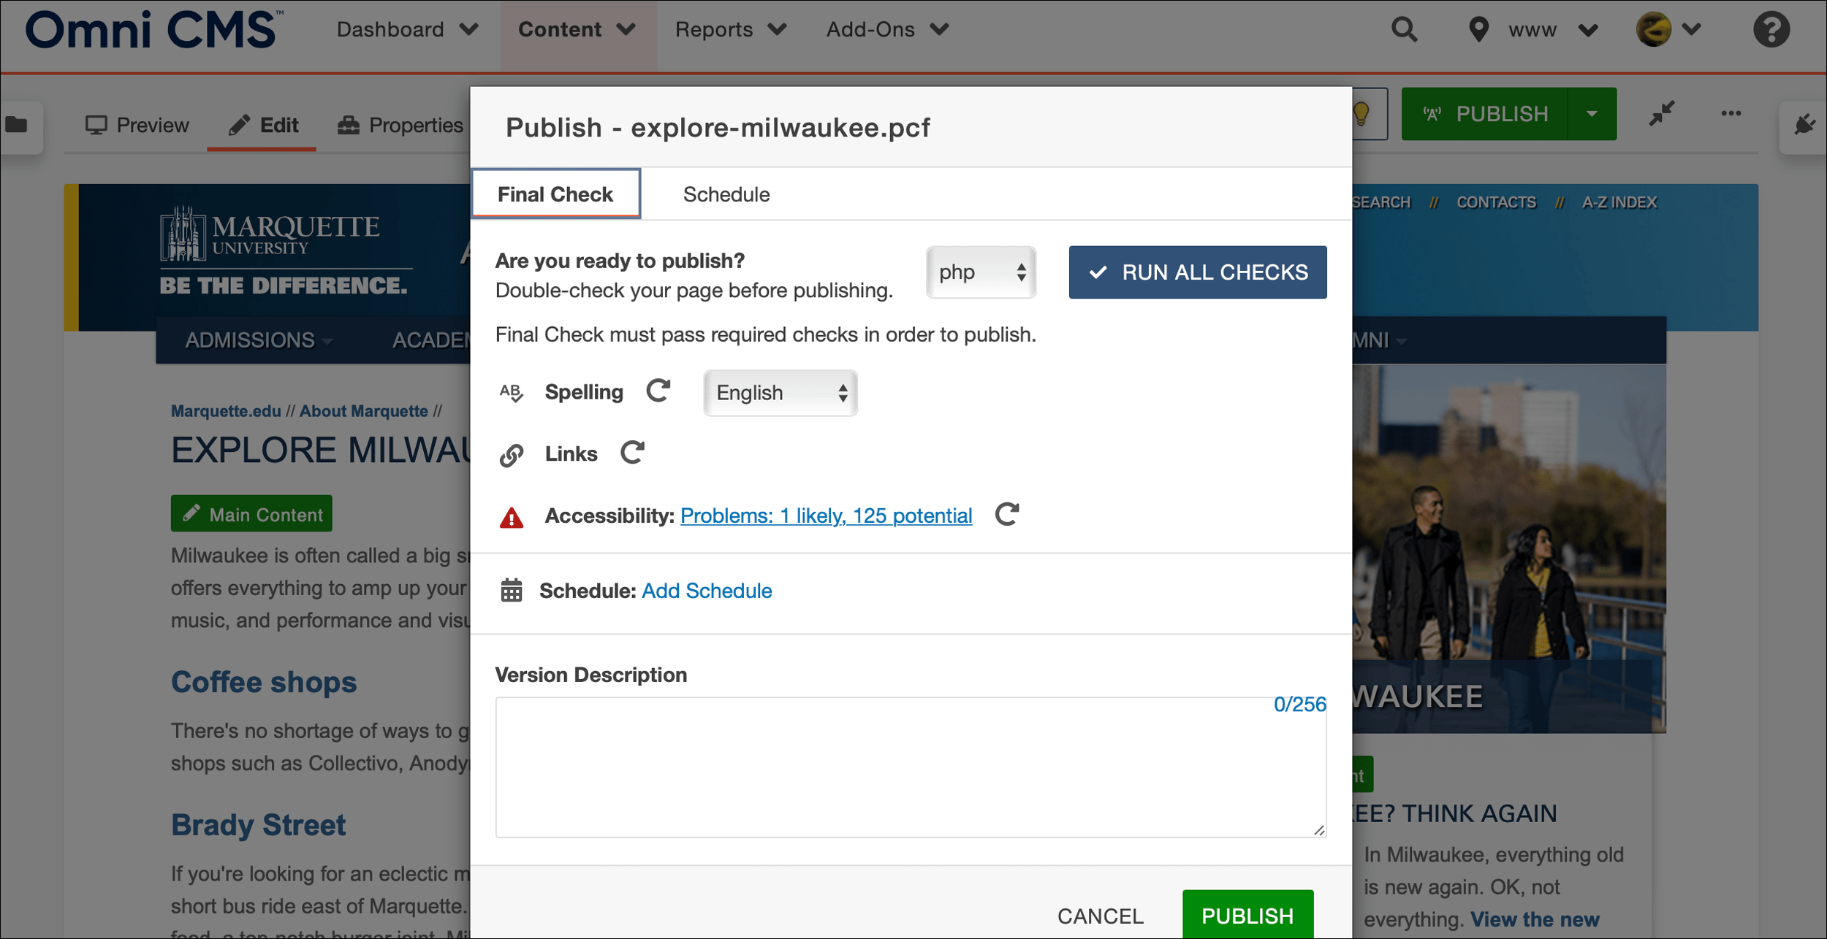Viewport: 1827px width, 939px height.
Task: Open the three-dot more actions menu
Action: tap(1731, 113)
